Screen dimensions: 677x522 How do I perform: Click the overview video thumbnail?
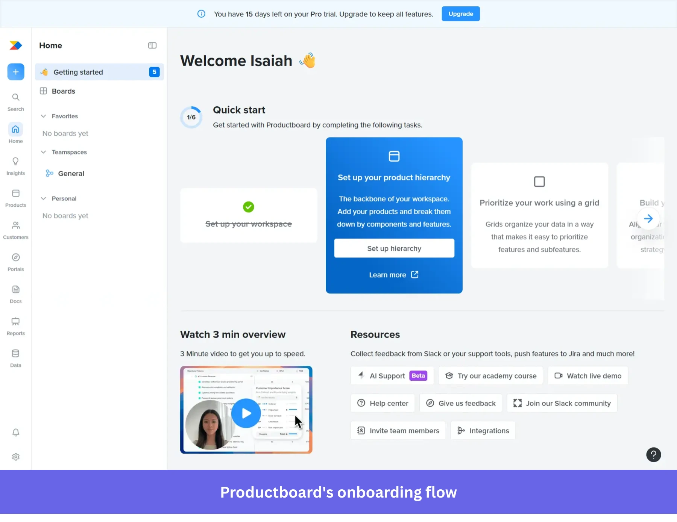(x=246, y=410)
